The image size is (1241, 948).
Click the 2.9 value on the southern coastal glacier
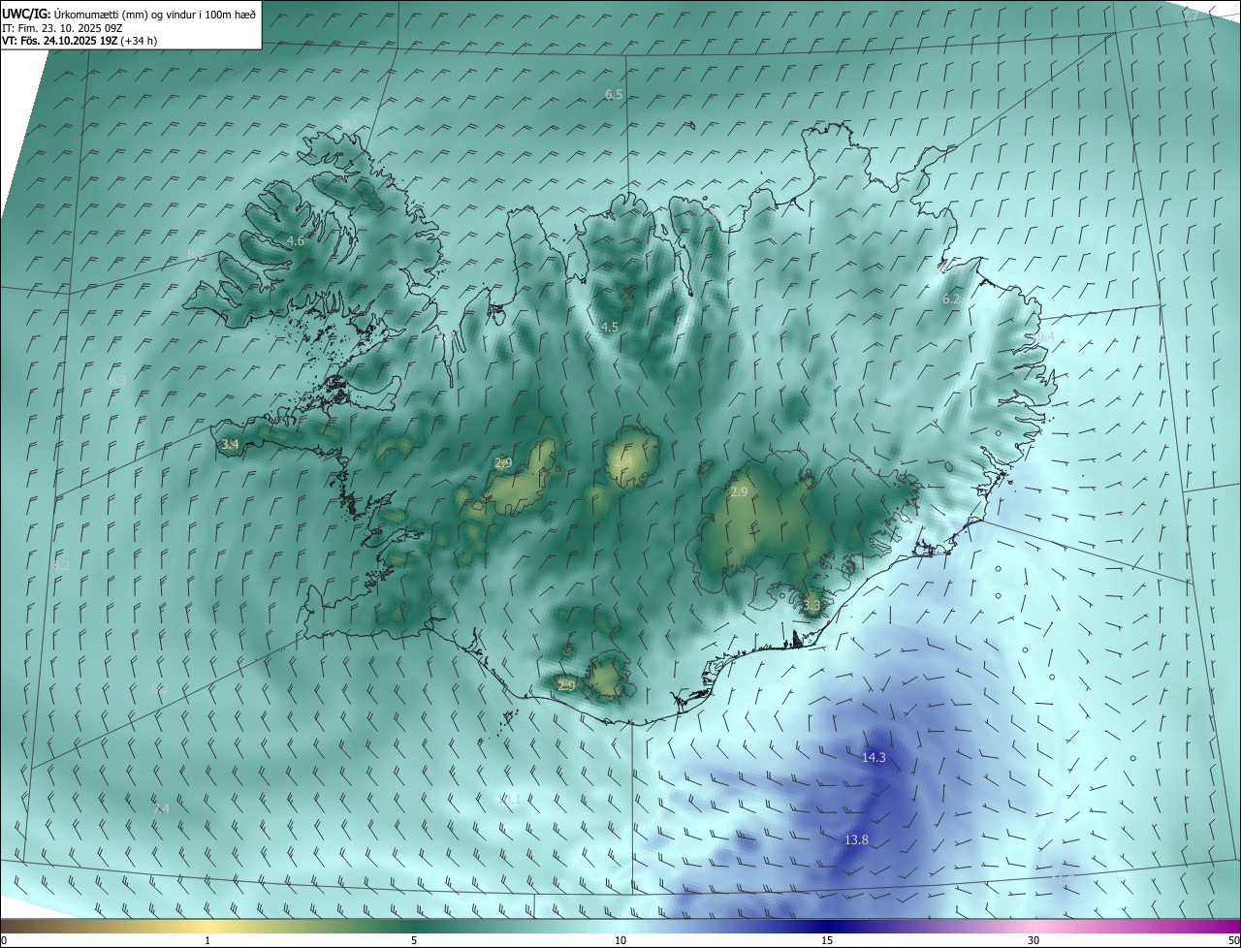pyautogui.click(x=566, y=684)
